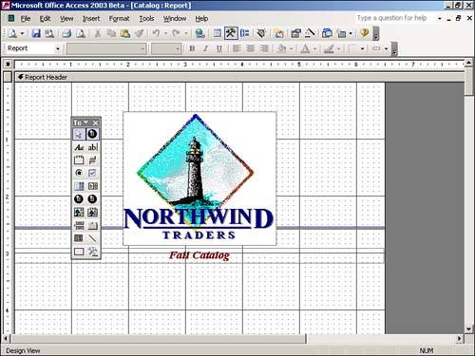Open the Properties sheet icon

tap(296, 33)
